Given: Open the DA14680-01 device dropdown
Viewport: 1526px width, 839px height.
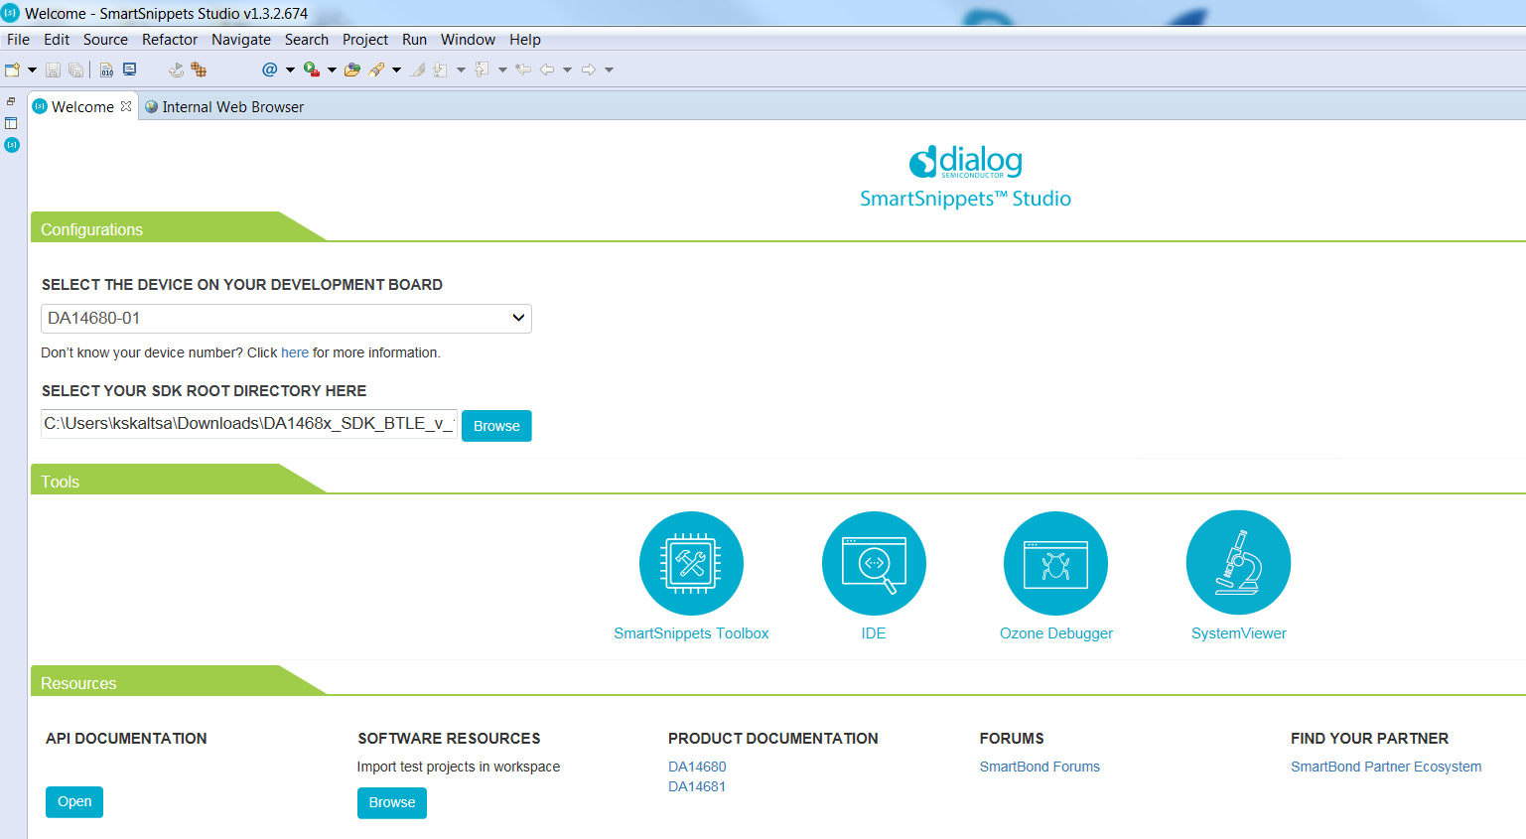Looking at the screenshot, I should [286, 318].
